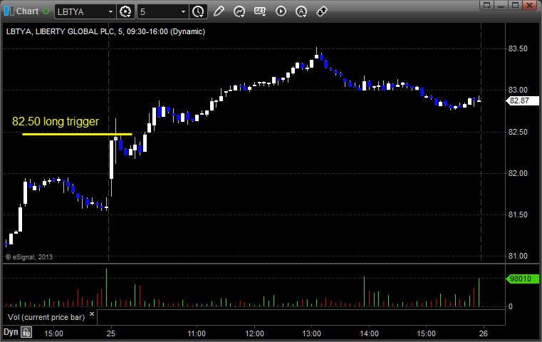Click the 83.00 price axis label
This screenshot has height=342, width=542.
coord(518,90)
